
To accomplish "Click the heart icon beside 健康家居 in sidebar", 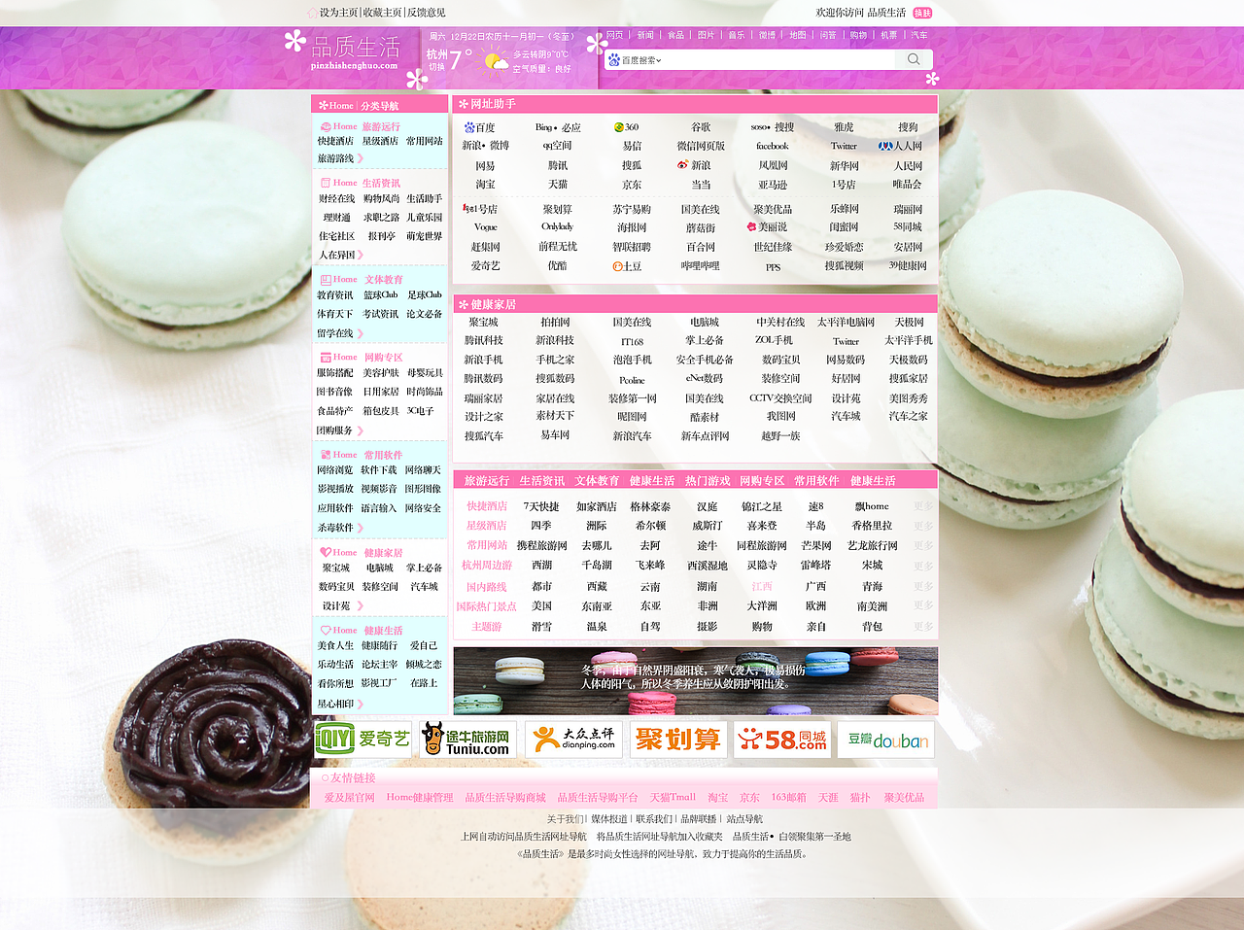I will point(326,553).
